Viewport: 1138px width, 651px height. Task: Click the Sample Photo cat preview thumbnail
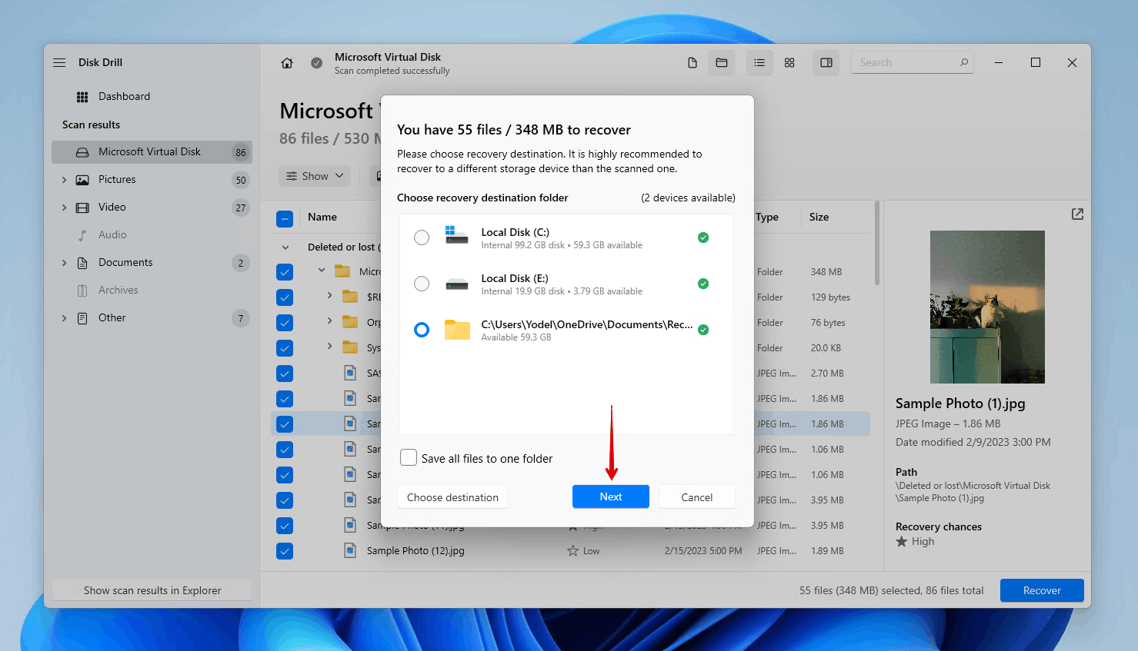(x=987, y=307)
